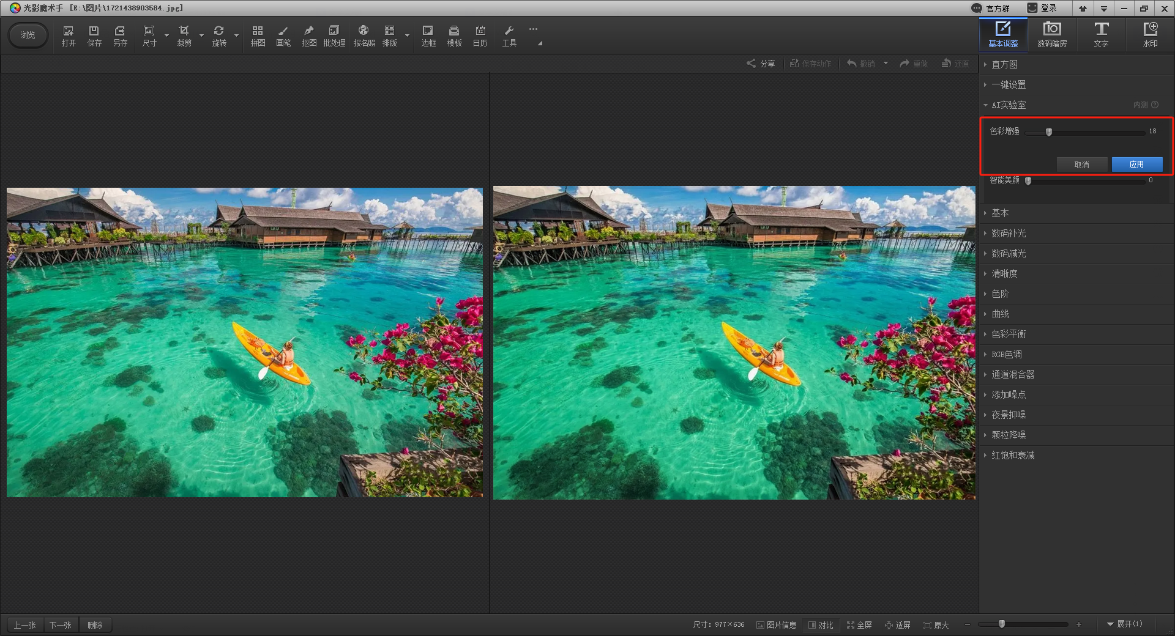Switch to the 文字 (Text) tab
Image resolution: width=1175 pixels, height=636 pixels.
1101,34
